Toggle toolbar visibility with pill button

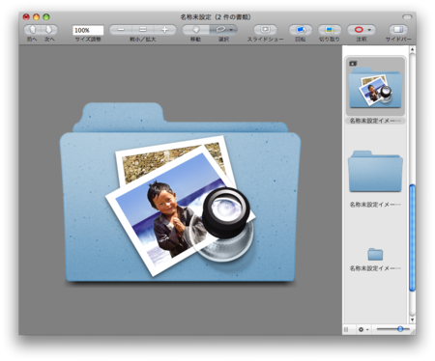point(407,17)
